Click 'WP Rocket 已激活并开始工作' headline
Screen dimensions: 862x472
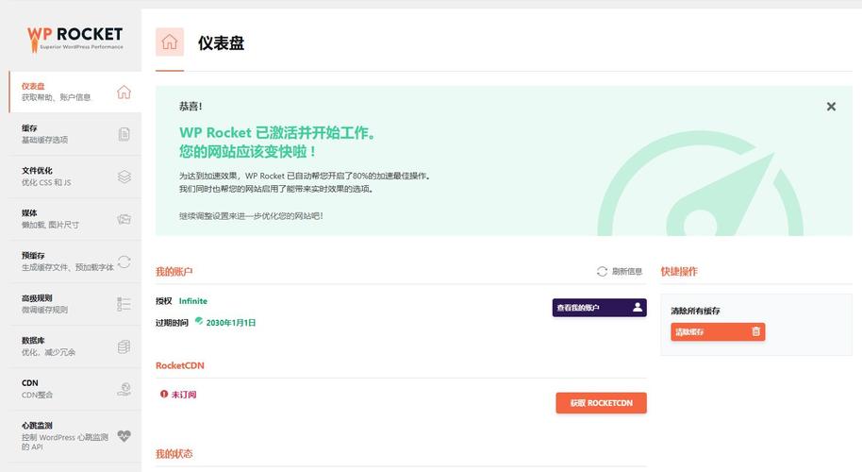tap(277, 132)
